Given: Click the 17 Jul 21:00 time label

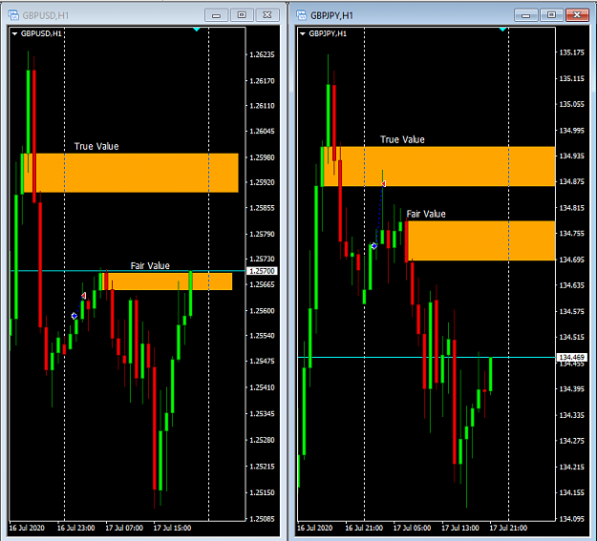Looking at the screenshot, I should (508, 528).
